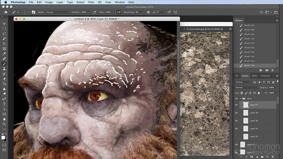Select the Path Selection tool
Screen dimensions: 283x159
4,109
